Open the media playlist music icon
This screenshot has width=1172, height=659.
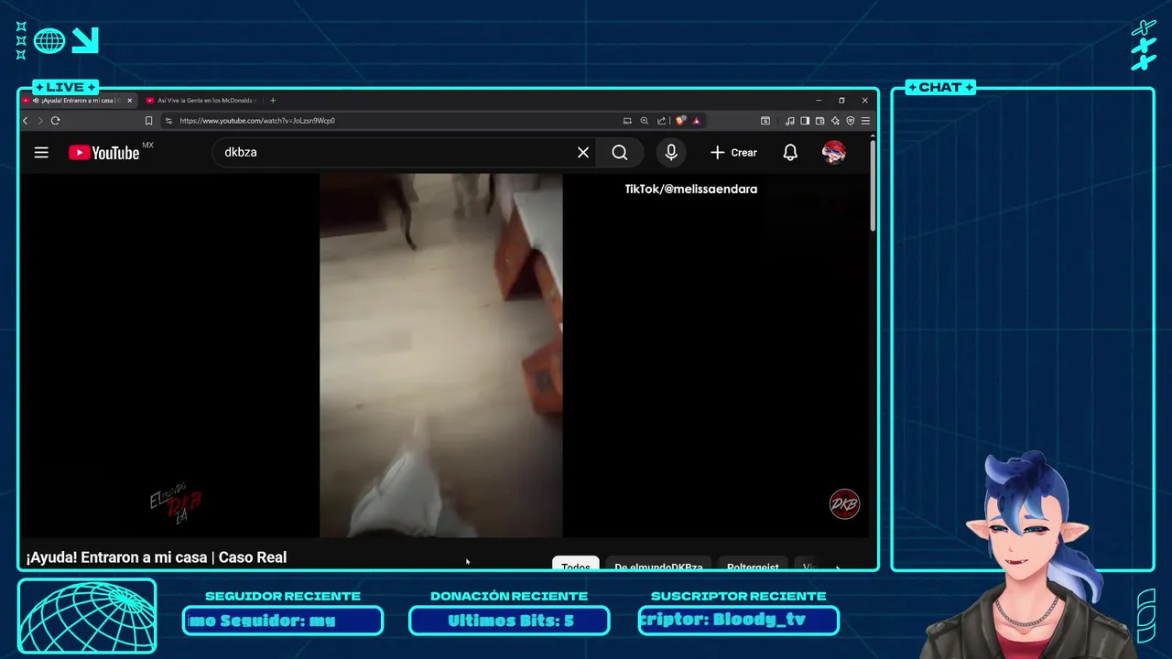pos(789,121)
